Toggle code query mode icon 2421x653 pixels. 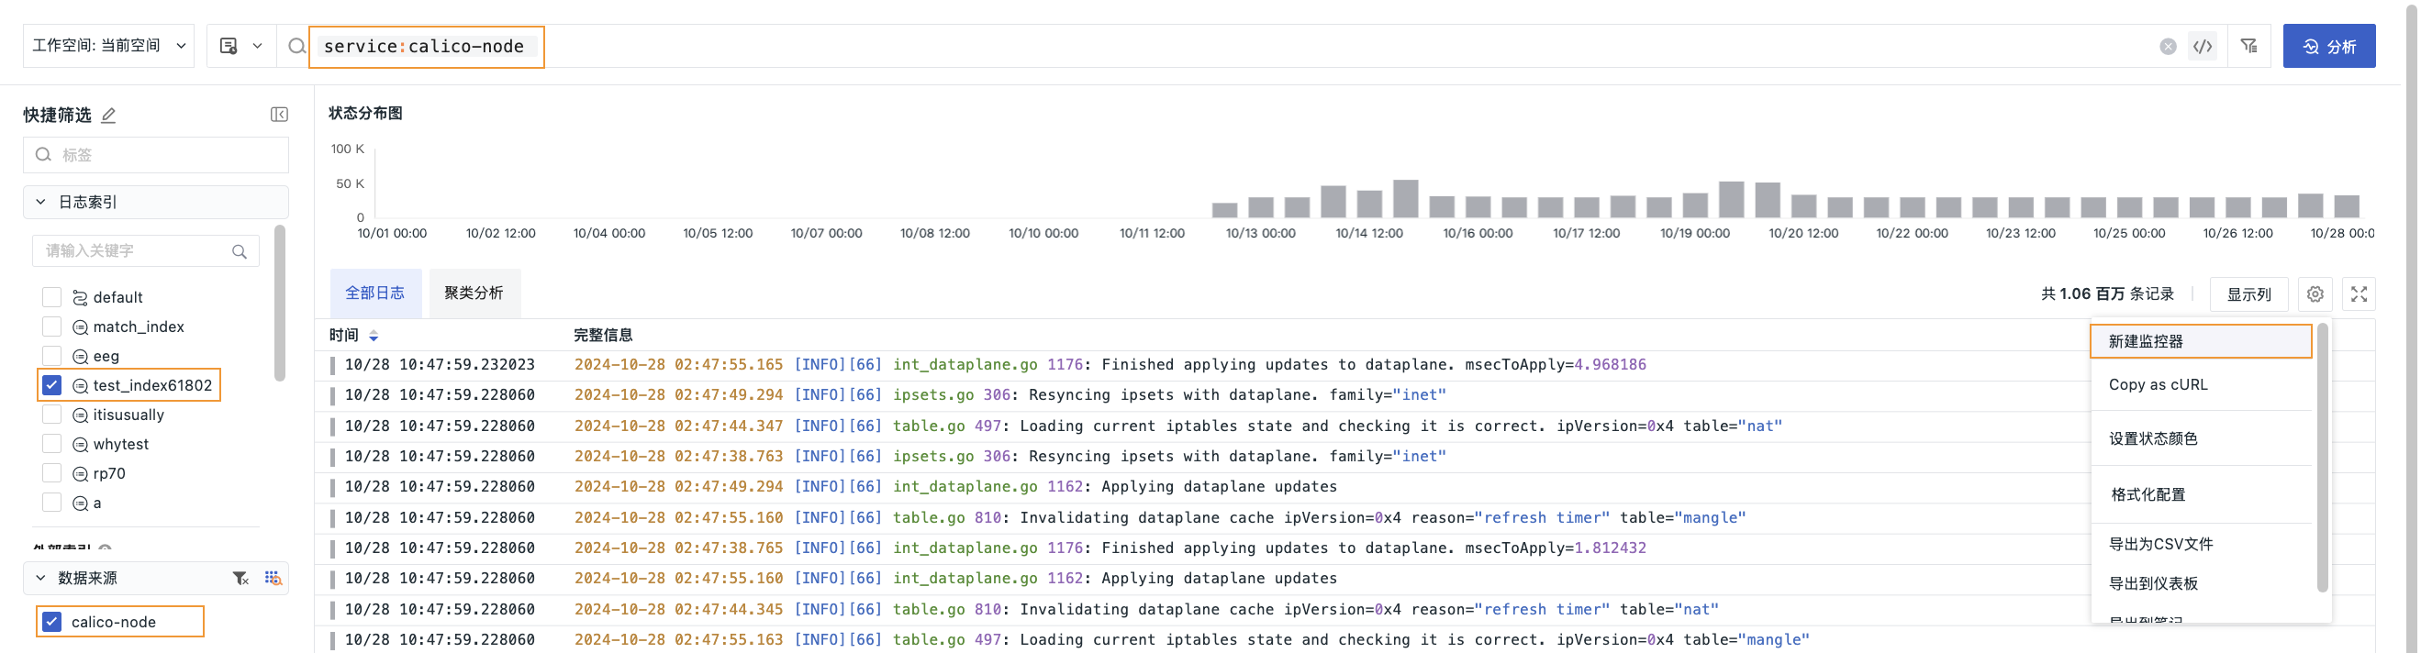tap(2202, 46)
